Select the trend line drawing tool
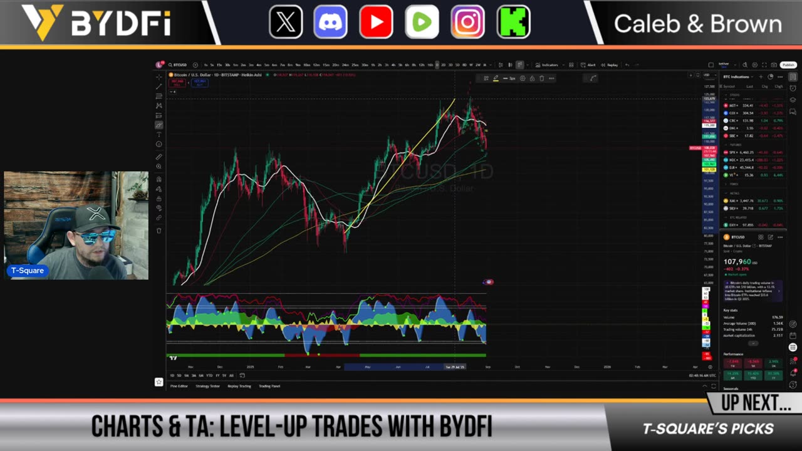This screenshot has height=451, width=802. pos(159,86)
